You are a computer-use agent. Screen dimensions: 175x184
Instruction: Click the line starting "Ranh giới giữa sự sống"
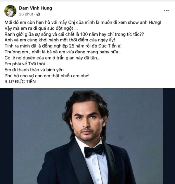74,34
